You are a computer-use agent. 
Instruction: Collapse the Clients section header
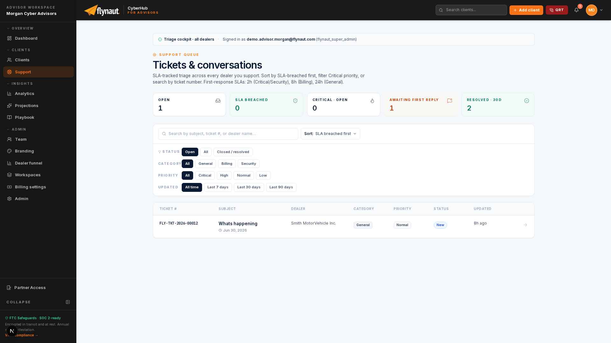(18, 50)
